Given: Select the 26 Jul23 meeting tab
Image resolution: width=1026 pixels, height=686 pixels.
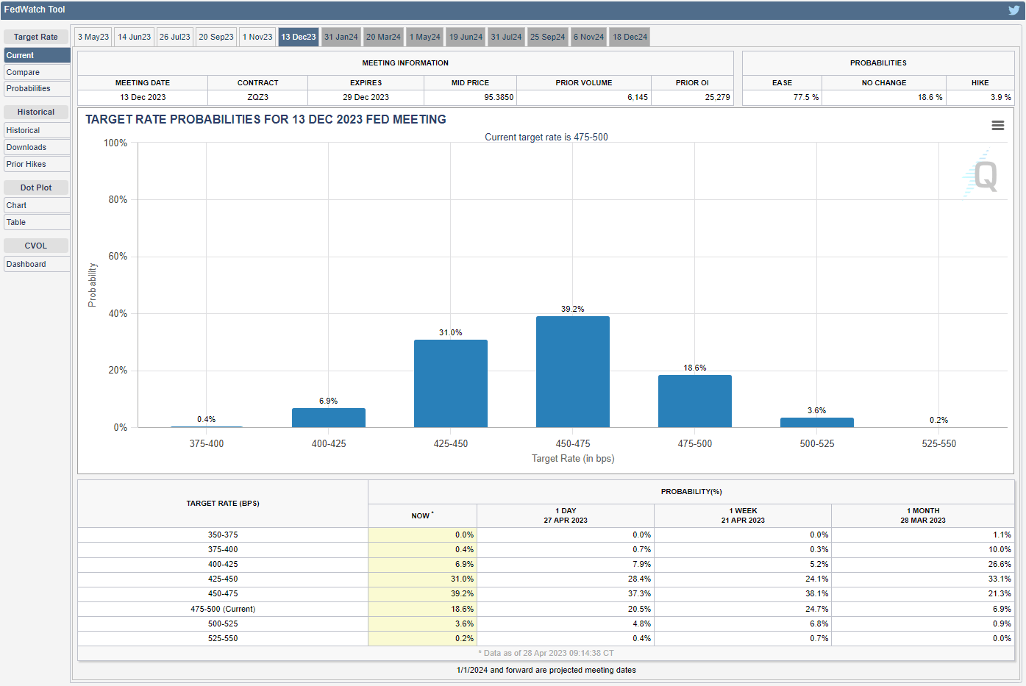Looking at the screenshot, I should pos(175,37).
